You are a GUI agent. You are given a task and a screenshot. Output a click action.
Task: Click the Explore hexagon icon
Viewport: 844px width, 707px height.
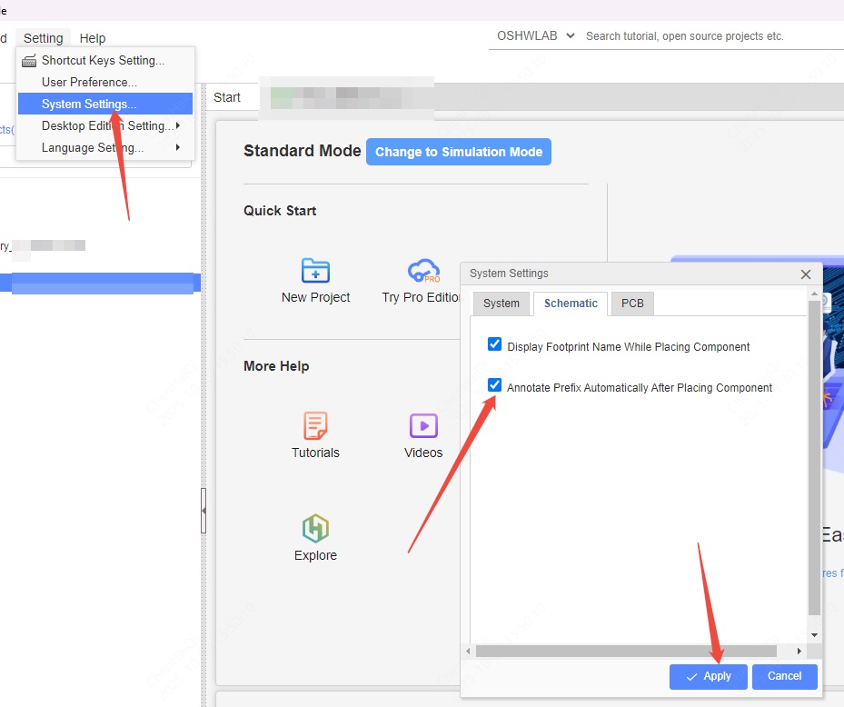[x=315, y=528]
